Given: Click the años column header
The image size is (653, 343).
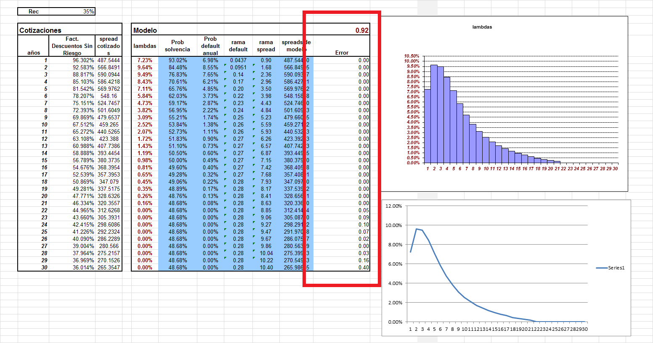Looking at the screenshot, I should [x=34, y=46].
